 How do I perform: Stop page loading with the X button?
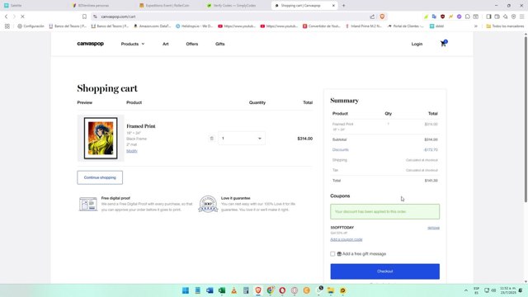click(22, 16)
